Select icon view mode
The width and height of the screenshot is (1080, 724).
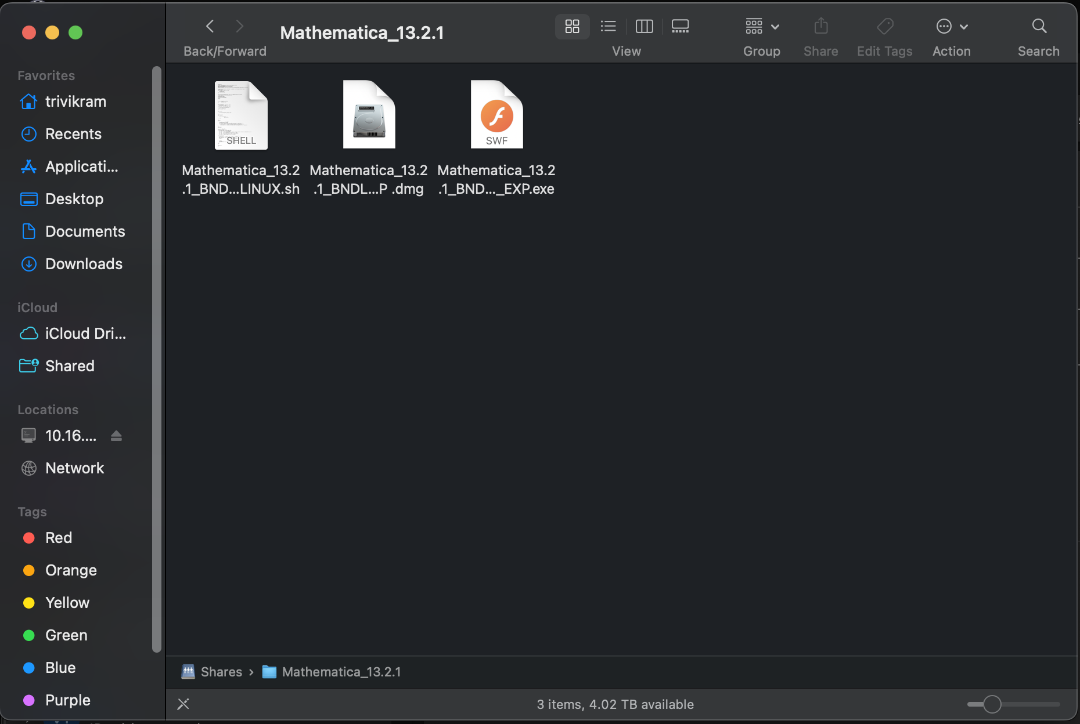pyautogui.click(x=572, y=26)
